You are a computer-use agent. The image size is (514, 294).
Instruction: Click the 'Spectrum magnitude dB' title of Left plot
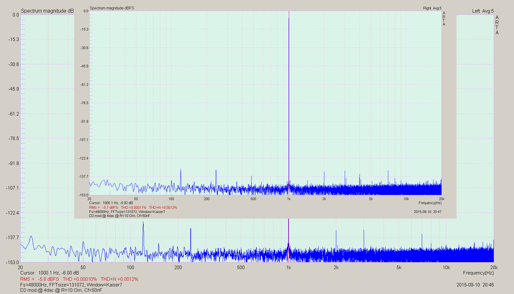(x=47, y=11)
